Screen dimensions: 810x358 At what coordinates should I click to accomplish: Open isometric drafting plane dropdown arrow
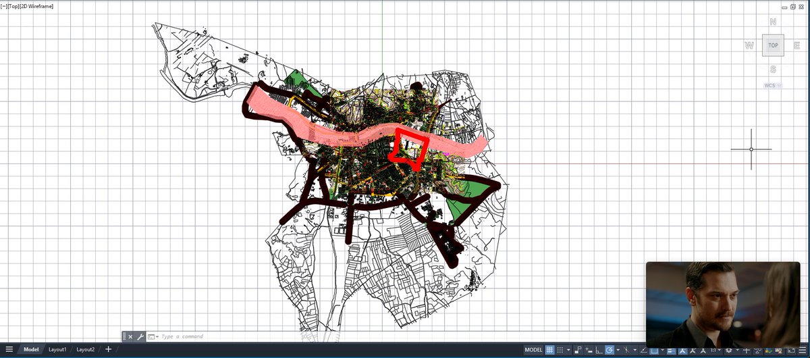coord(634,350)
